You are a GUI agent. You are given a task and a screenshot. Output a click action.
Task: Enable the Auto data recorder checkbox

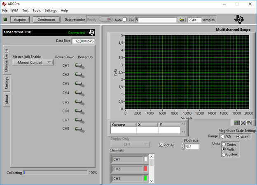(125, 20)
